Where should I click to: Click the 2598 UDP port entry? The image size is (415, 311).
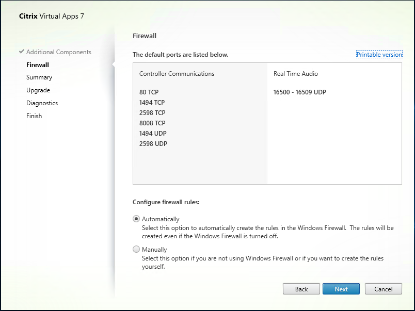pos(153,144)
